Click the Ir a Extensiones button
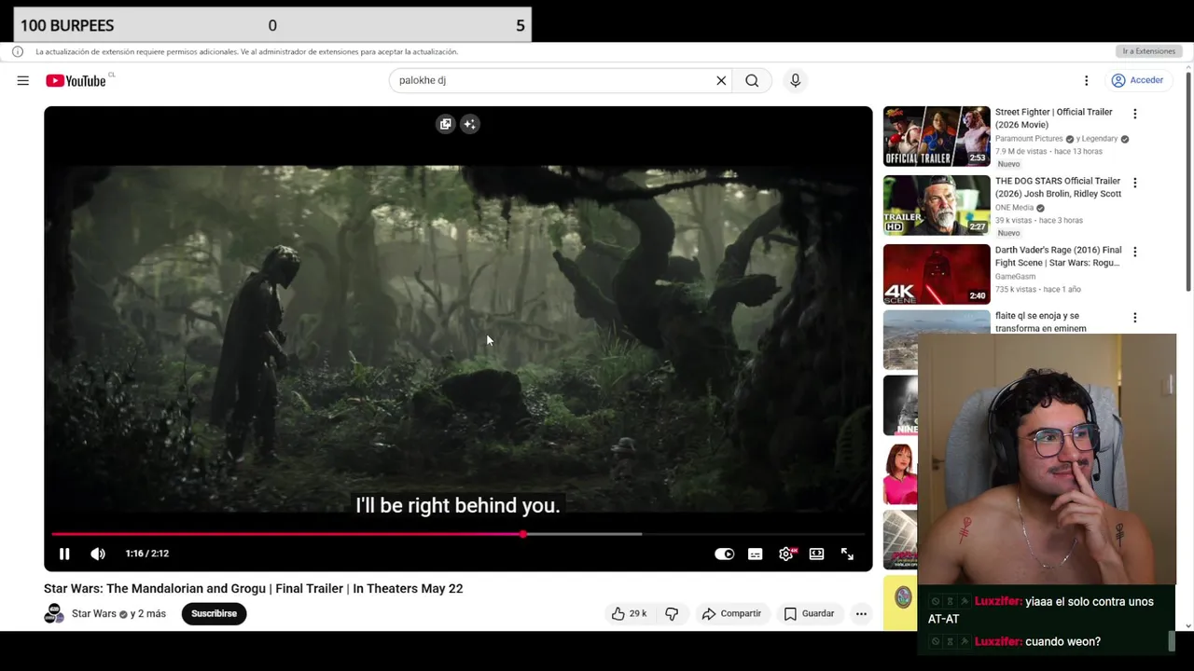This screenshot has height=671, width=1194. coord(1148,51)
